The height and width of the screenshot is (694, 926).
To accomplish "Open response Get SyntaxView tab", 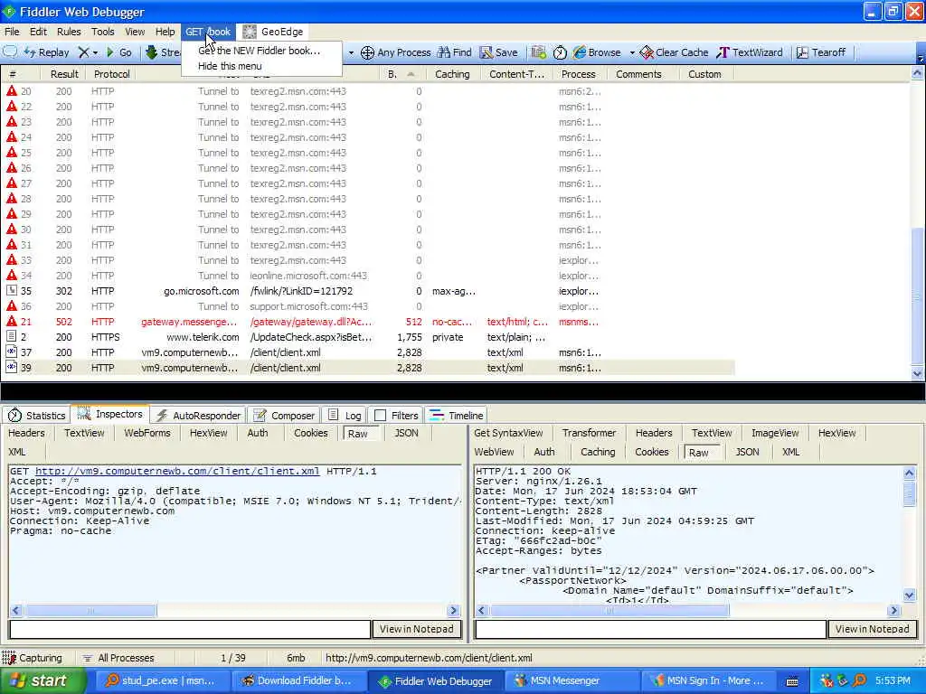I will 508,433.
